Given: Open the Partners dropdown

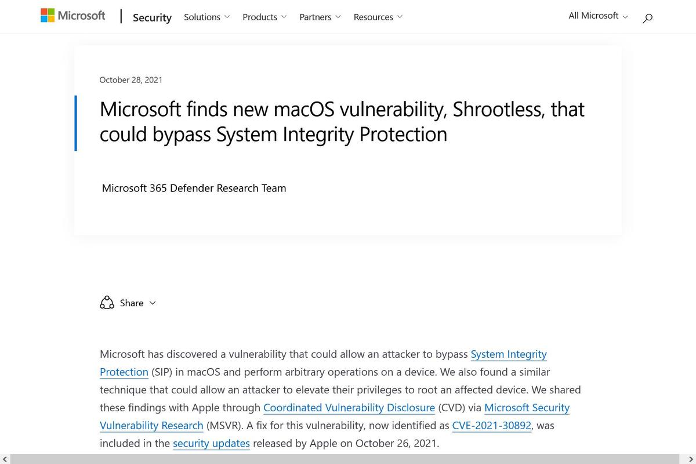Looking at the screenshot, I should (x=320, y=17).
